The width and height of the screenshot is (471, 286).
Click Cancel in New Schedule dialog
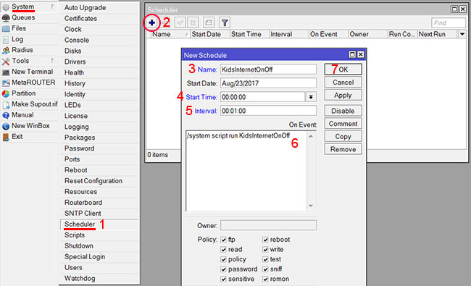pyautogui.click(x=343, y=83)
